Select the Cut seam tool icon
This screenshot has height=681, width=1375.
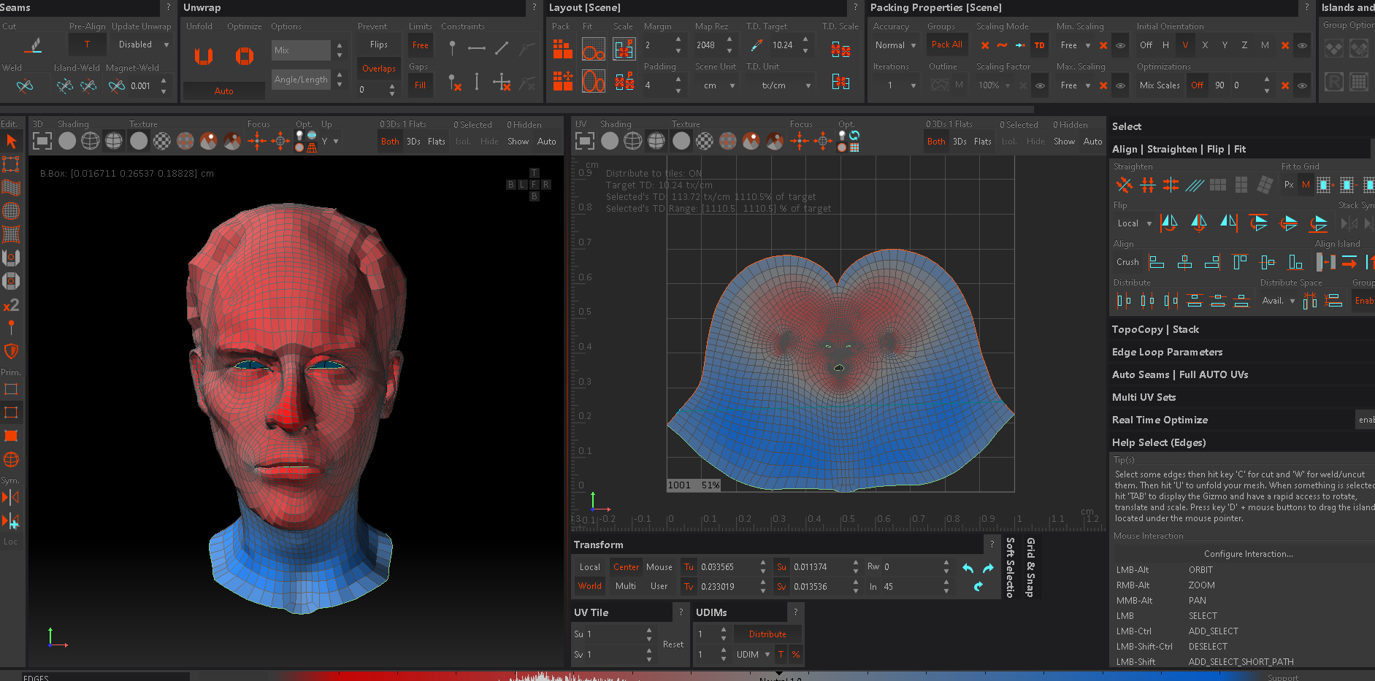coord(33,45)
